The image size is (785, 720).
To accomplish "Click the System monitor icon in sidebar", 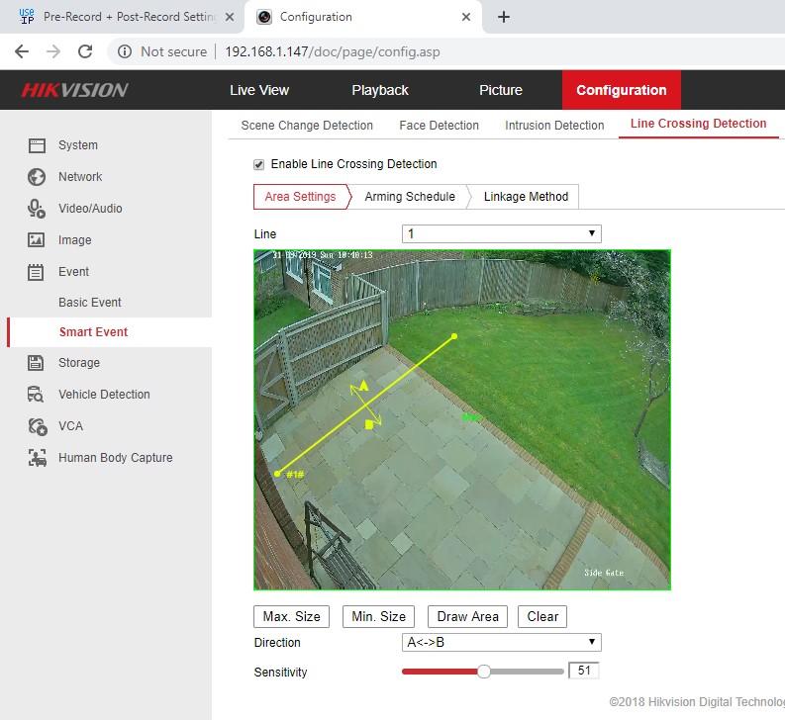I will pyautogui.click(x=38, y=145).
